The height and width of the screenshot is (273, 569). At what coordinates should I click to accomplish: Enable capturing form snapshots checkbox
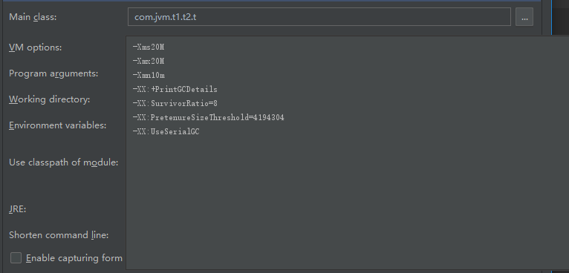(16, 258)
